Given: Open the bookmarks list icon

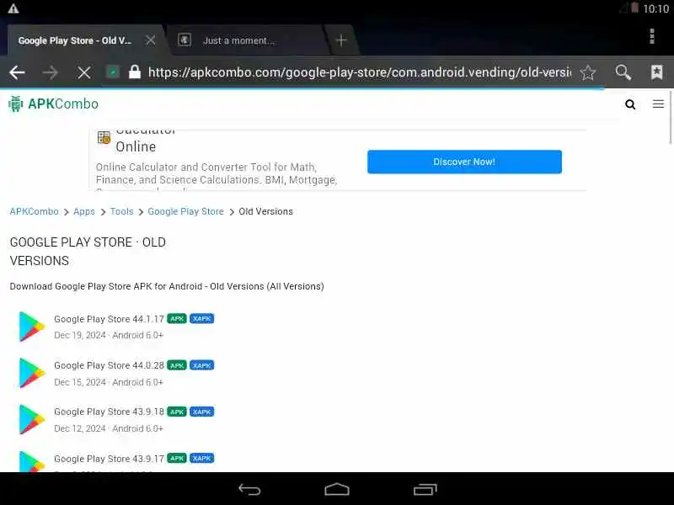Looking at the screenshot, I should coord(657,72).
